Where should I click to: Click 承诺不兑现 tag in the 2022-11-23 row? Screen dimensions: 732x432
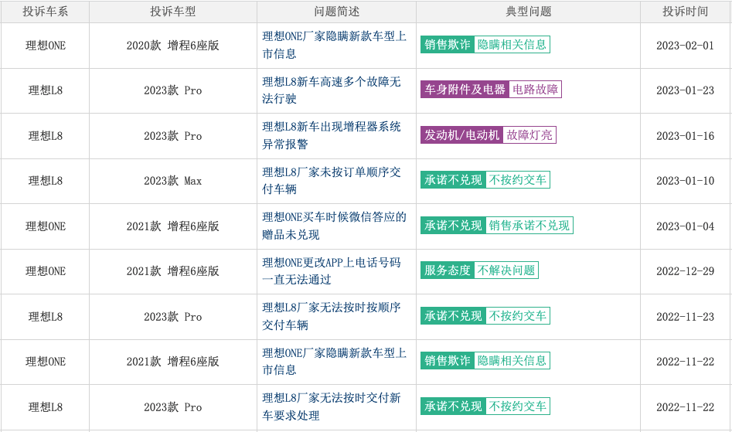click(x=453, y=316)
